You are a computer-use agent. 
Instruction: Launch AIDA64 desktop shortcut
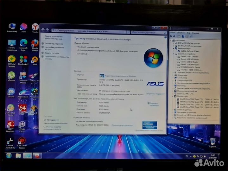coord(22,109)
